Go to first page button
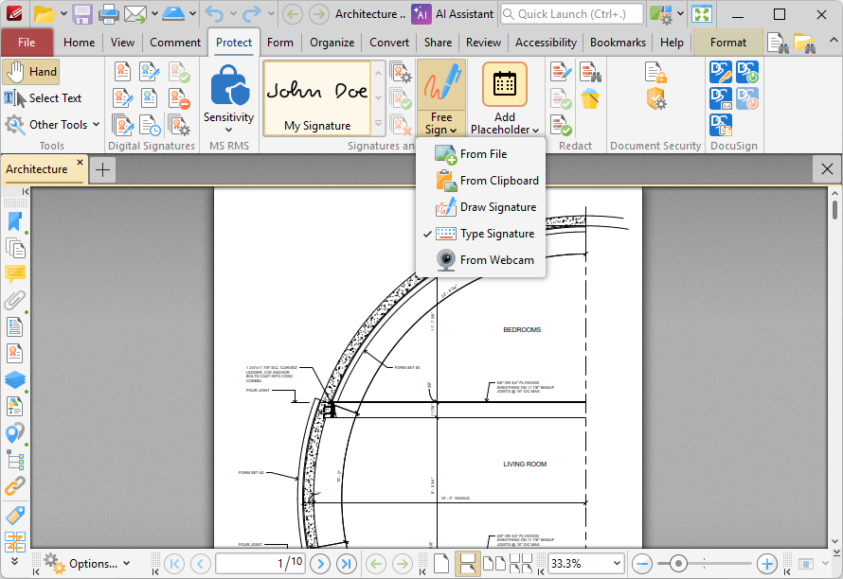843x579 pixels. pos(173,564)
